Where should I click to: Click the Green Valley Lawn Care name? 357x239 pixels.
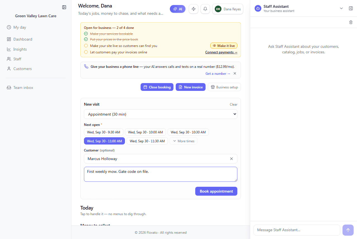pos(36,16)
